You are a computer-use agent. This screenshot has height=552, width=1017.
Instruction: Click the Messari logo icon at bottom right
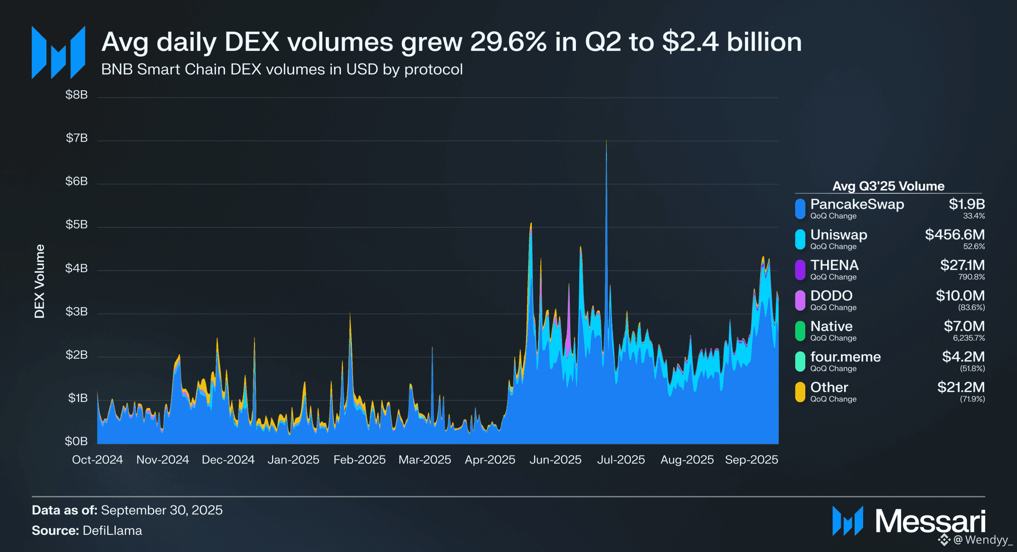pos(847,521)
